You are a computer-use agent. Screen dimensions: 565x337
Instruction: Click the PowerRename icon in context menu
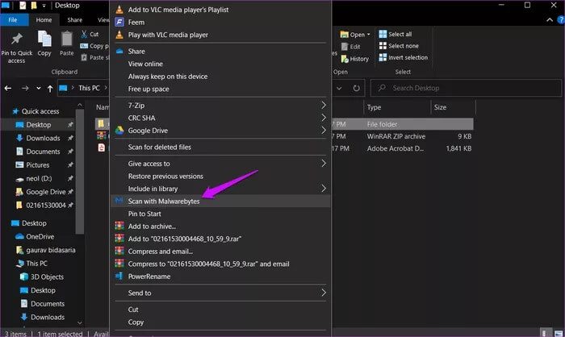pos(119,277)
